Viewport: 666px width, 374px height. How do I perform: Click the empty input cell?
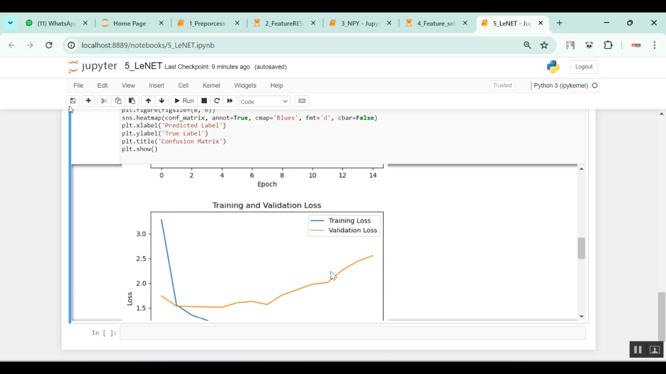[353, 333]
